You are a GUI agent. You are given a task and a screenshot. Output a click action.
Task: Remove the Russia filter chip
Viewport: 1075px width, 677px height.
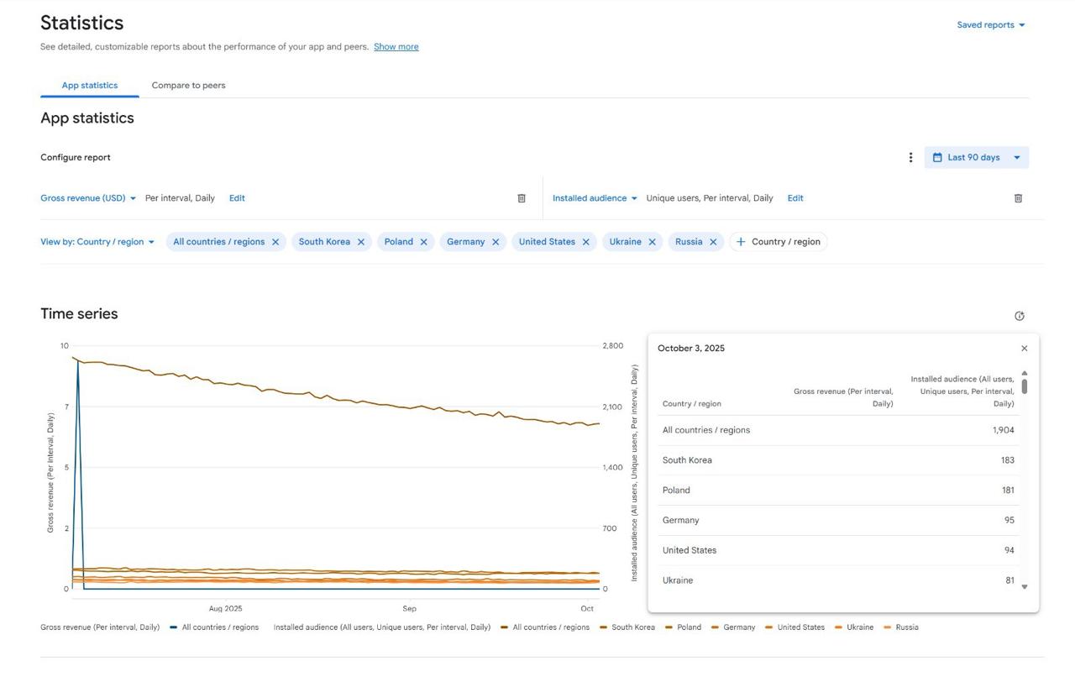point(713,242)
